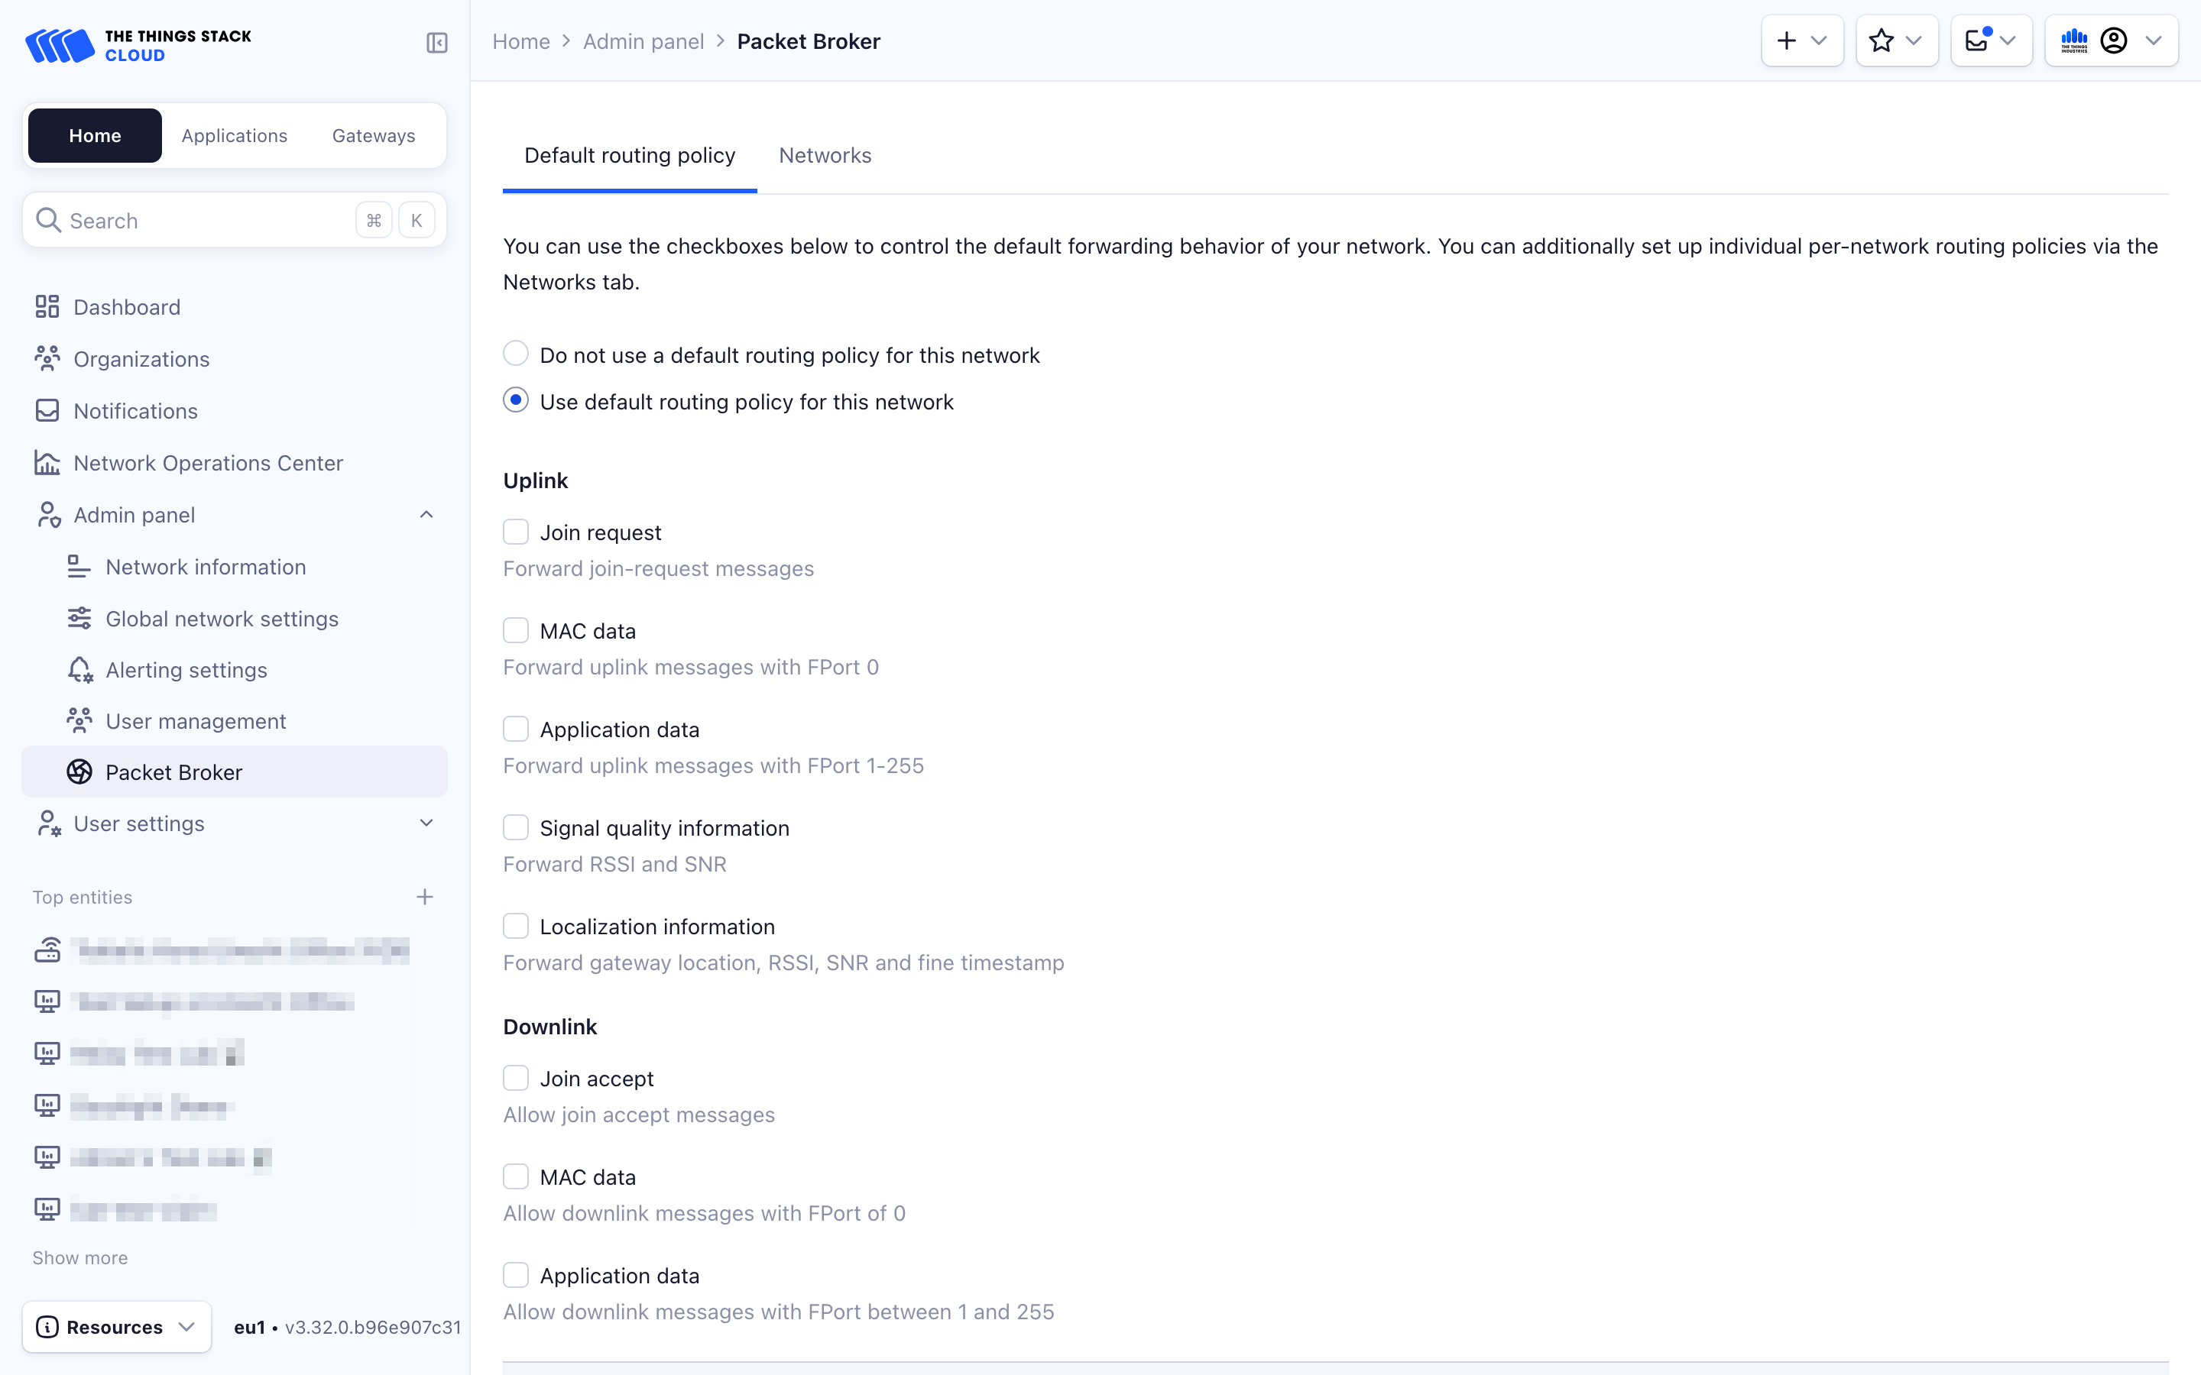This screenshot has height=1375, width=2201.
Task: Select the Default routing policy tab
Action: tap(629, 155)
